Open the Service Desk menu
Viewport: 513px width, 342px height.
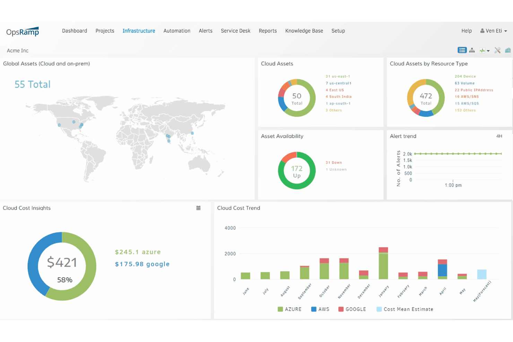[236, 31]
